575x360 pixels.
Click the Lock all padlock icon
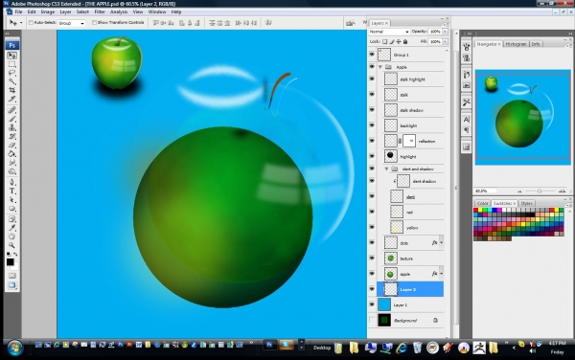pos(405,42)
